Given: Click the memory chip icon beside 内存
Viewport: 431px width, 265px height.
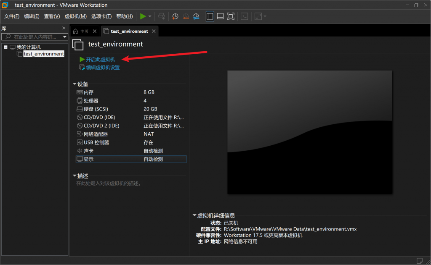Looking at the screenshot, I should [80, 92].
